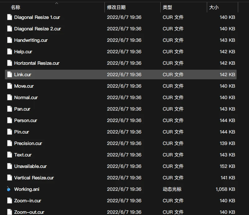The height and width of the screenshot is (215, 249).
Task: Sort files by 名称 column header
Action: [16, 7]
